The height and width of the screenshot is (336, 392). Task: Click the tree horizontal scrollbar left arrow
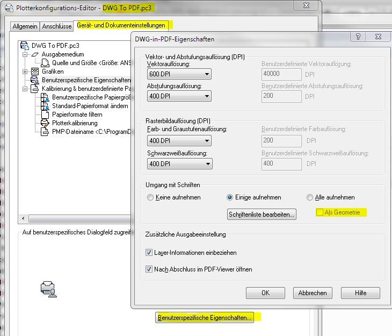tap(23, 219)
